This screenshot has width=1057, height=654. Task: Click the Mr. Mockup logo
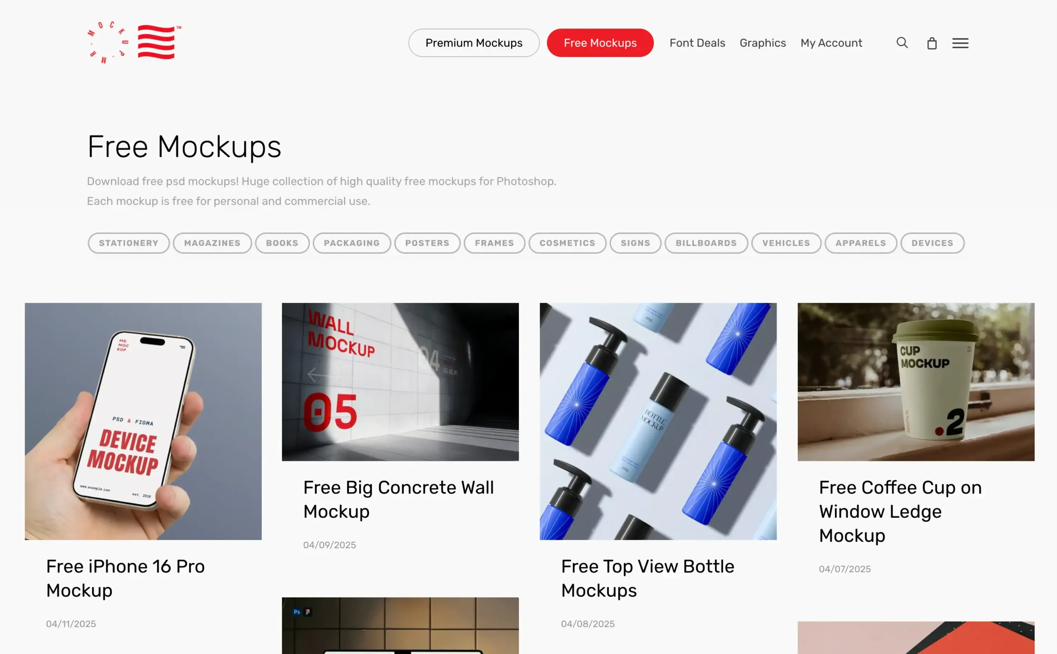pos(134,42)
